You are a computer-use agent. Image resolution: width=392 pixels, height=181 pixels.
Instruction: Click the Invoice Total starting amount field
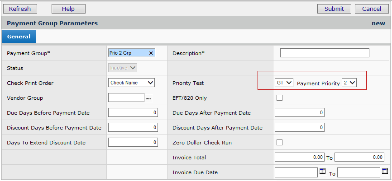click(299, 158)
